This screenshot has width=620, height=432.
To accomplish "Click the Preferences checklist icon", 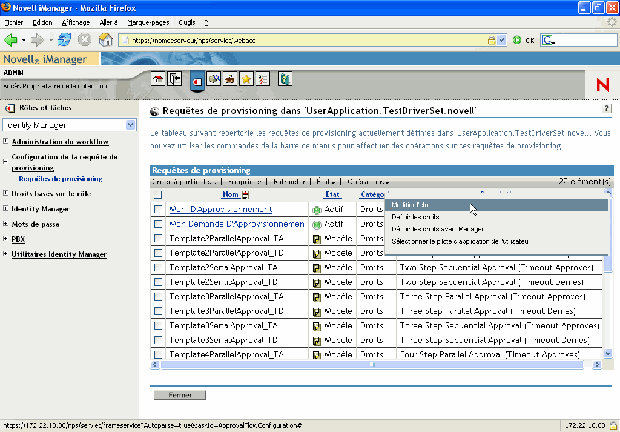I will tap(263, 79).
